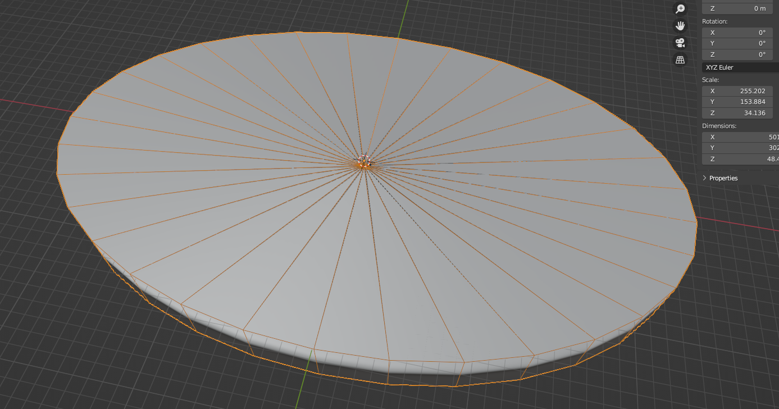Viewport: 779px width, 409px height.
Task: Click the Dimensions Z field
Action: (740, 159)
